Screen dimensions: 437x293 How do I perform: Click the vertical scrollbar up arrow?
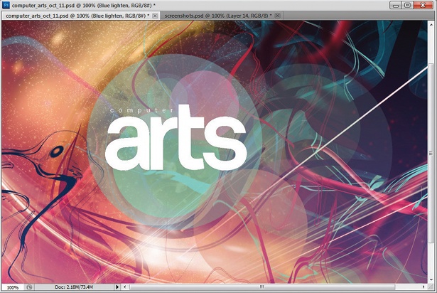(x=431, y=24)
